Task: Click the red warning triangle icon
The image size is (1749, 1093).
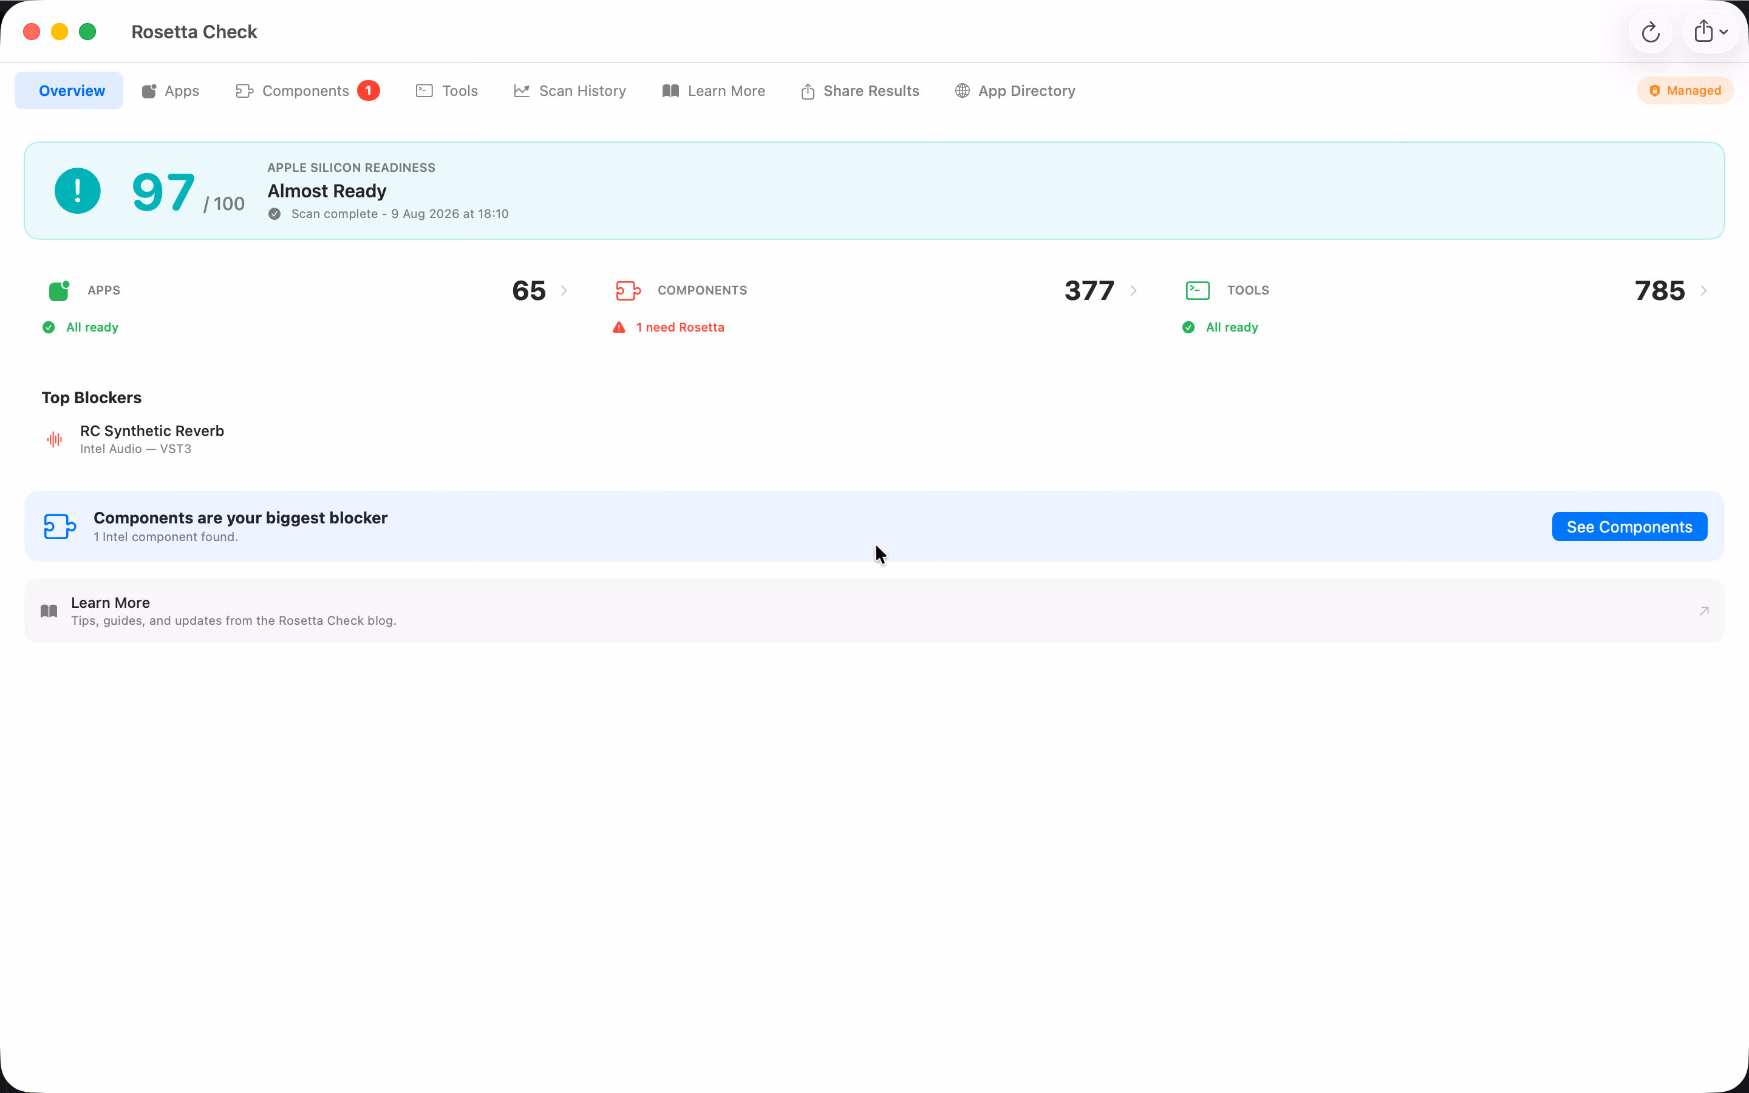Action: pos(619,327)
